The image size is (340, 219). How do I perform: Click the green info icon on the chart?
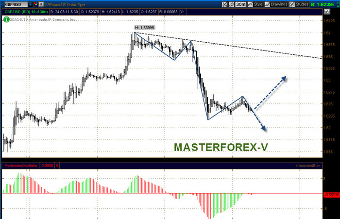click(6, 19)
